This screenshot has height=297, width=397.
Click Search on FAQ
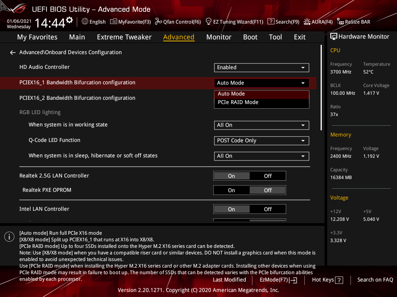pos(375,280)
